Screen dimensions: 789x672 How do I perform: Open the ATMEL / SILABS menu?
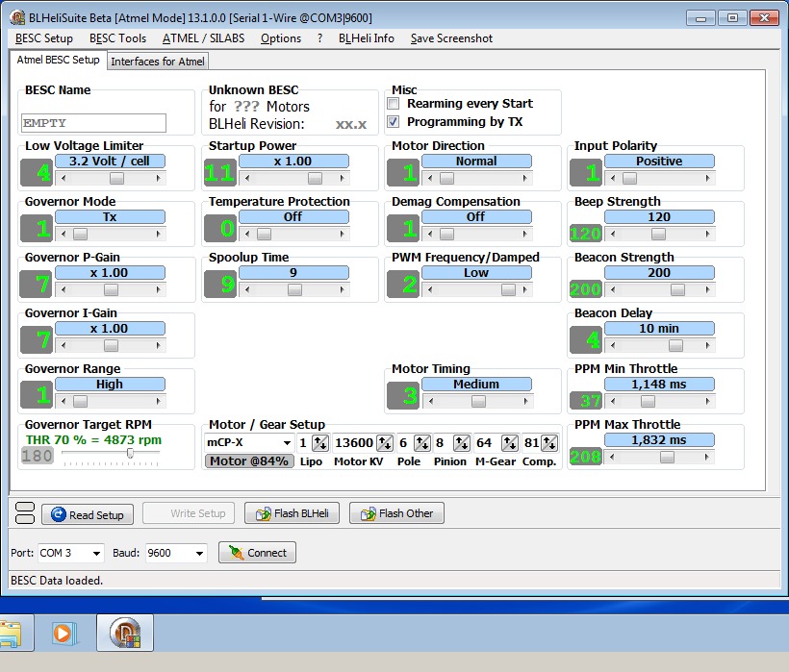203,38
